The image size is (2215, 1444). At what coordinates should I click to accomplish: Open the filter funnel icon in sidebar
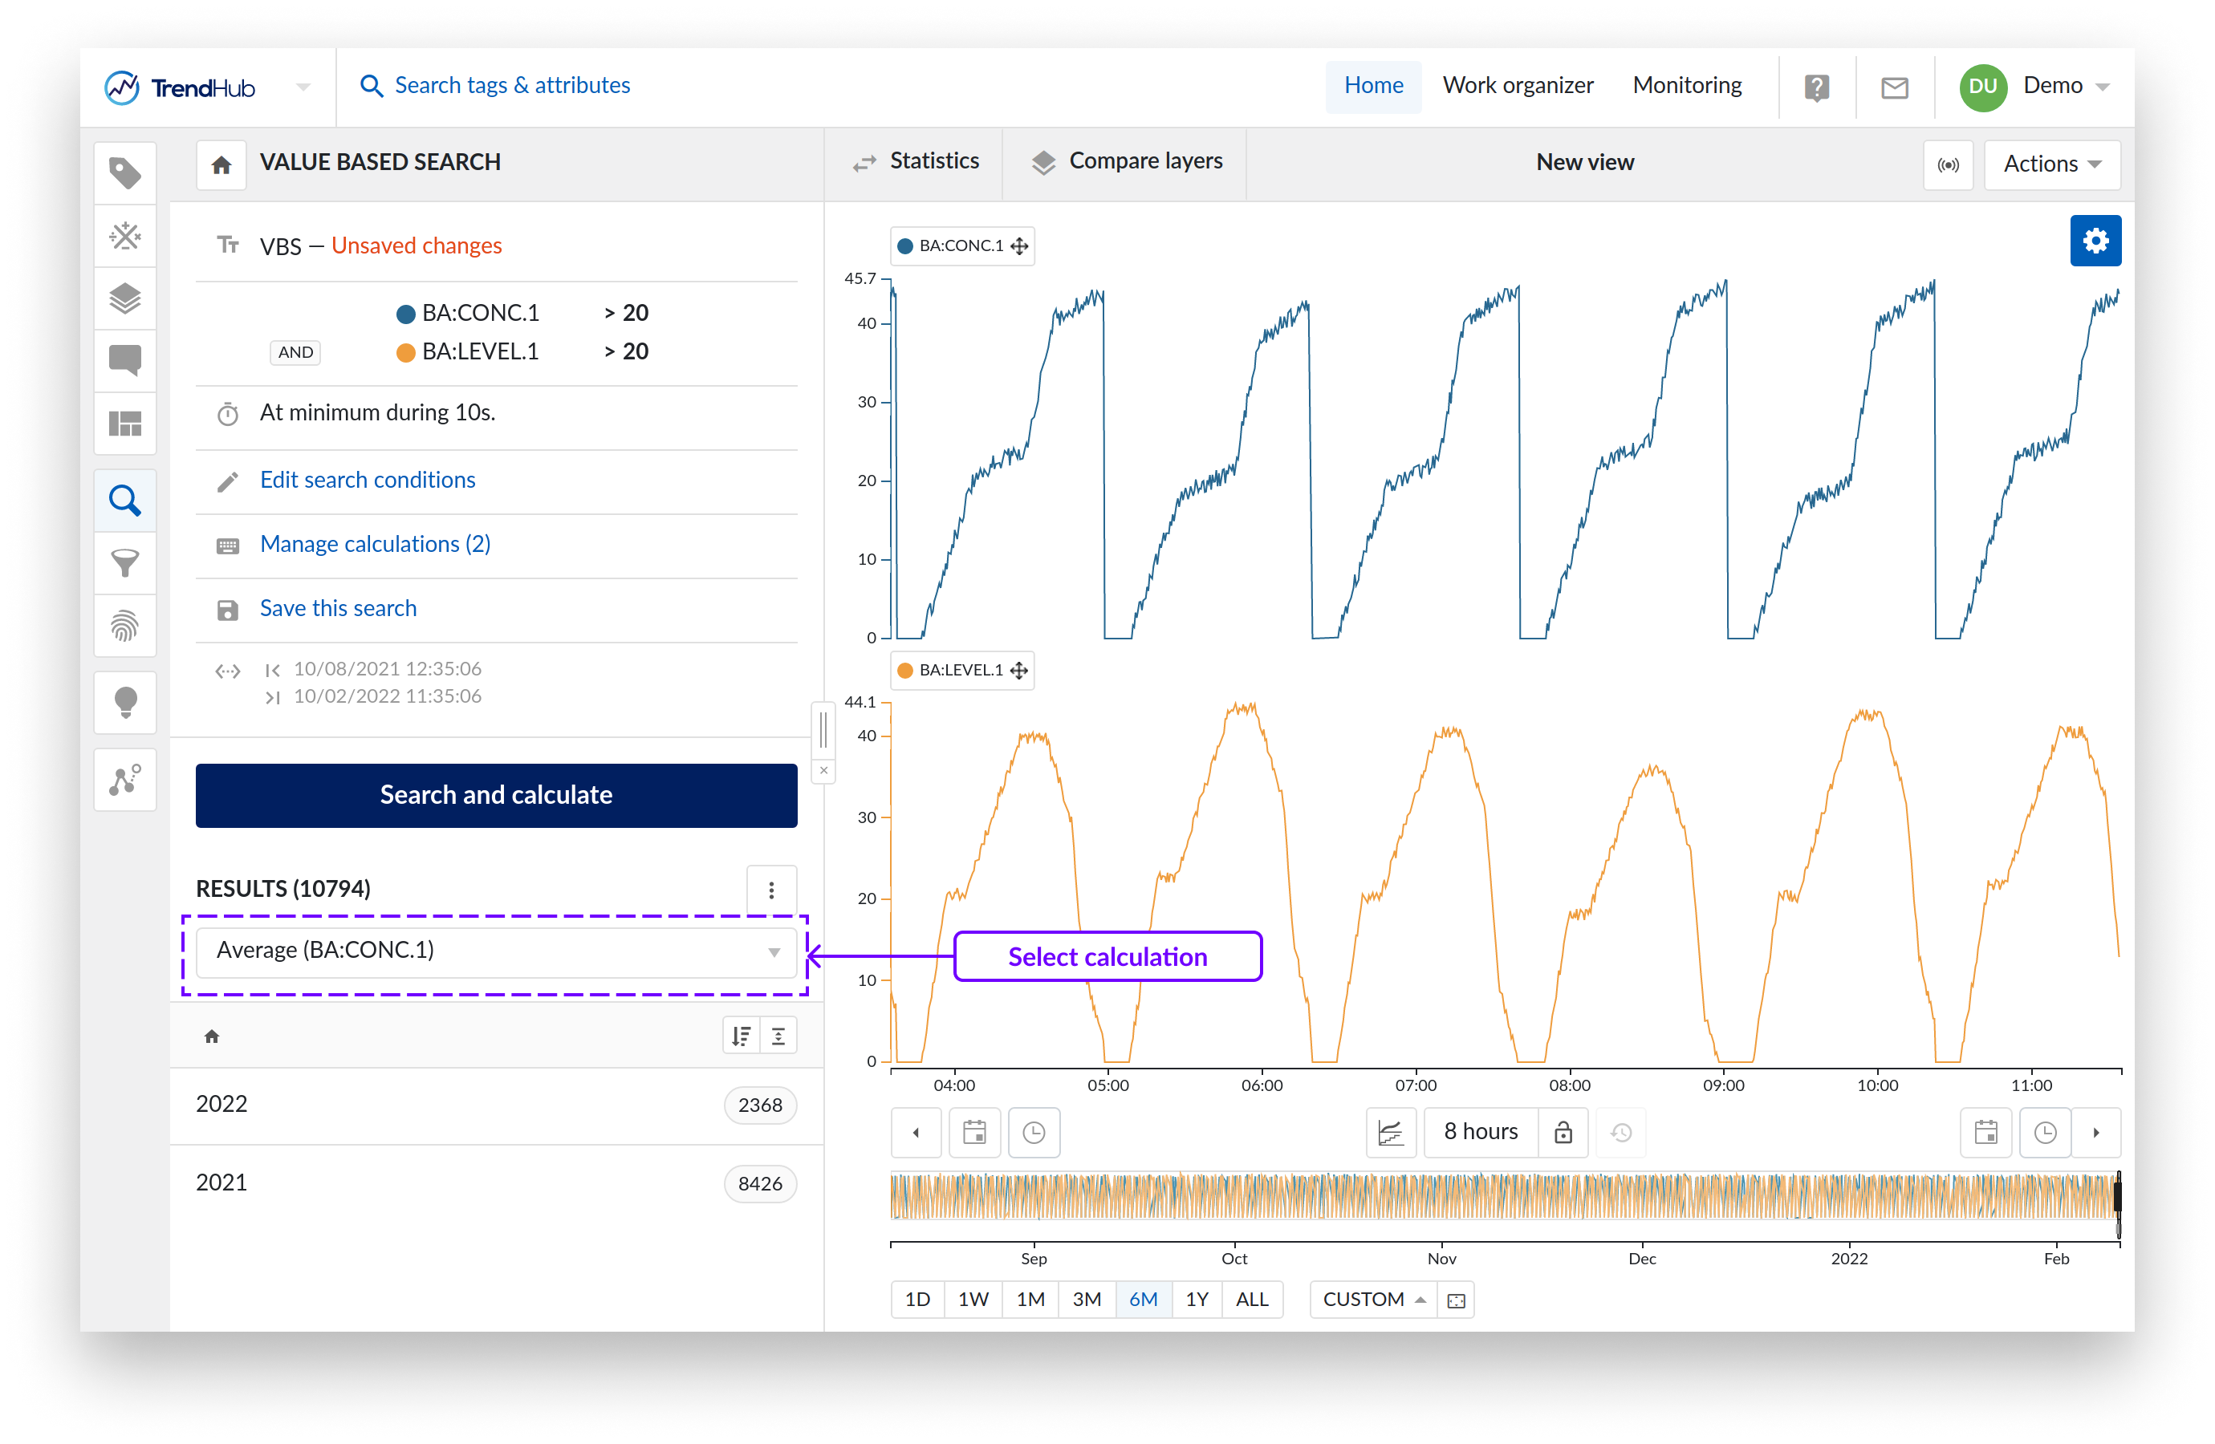click(x=124, y=563)
